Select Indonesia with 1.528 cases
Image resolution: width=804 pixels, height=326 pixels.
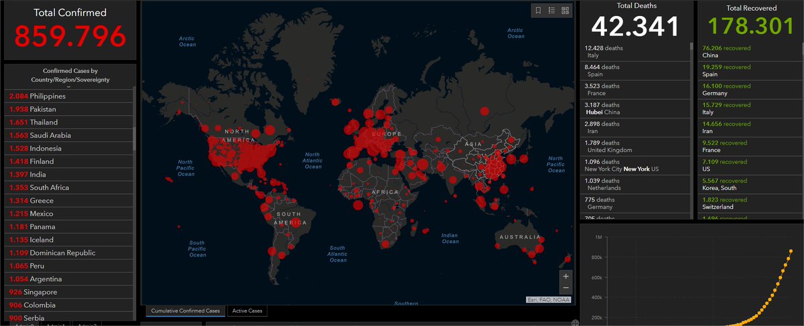click(70, 149)
